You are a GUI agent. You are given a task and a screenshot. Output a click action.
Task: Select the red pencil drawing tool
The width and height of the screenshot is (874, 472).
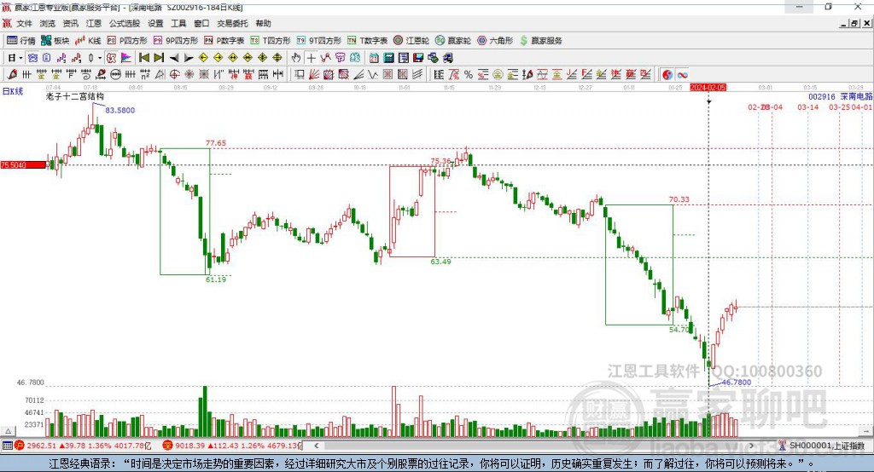click(x=12, y=75)
